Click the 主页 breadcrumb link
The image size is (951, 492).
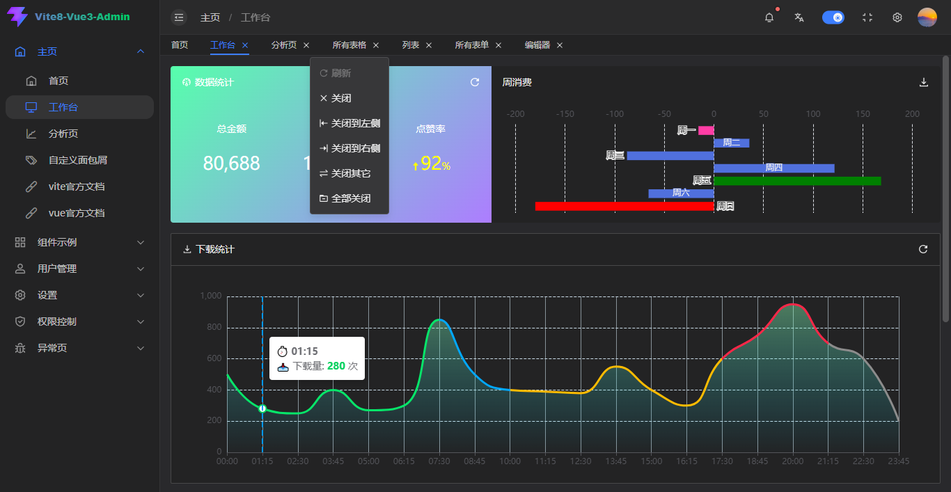tap(210, 17)
